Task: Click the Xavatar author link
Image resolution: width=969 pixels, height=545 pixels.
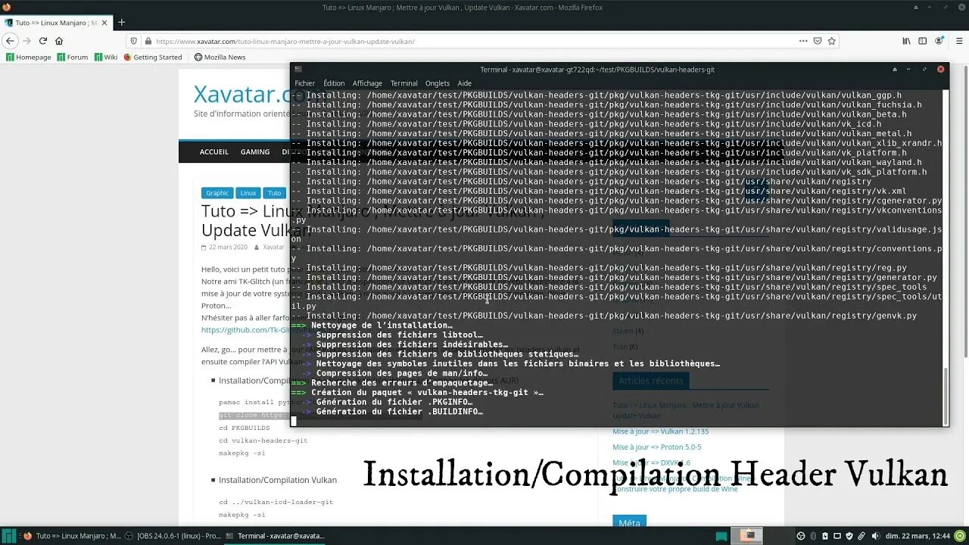Action: pyautogui.click(x=273, y=248)
